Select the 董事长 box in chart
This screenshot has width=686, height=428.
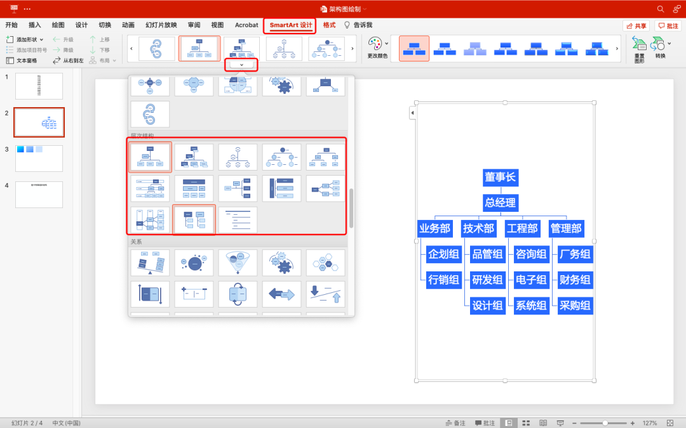coord(501,178)
